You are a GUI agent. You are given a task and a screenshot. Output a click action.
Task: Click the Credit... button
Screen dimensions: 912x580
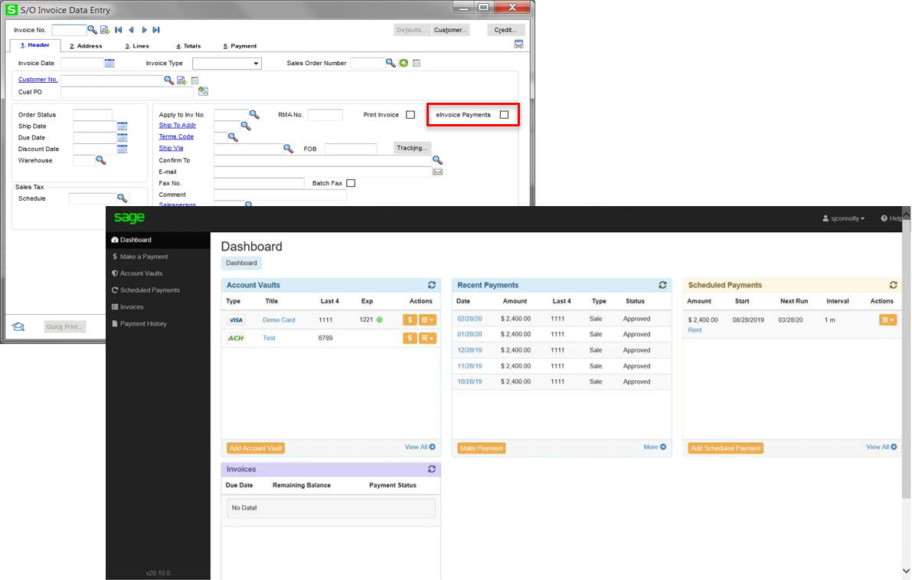coord(505,30)
